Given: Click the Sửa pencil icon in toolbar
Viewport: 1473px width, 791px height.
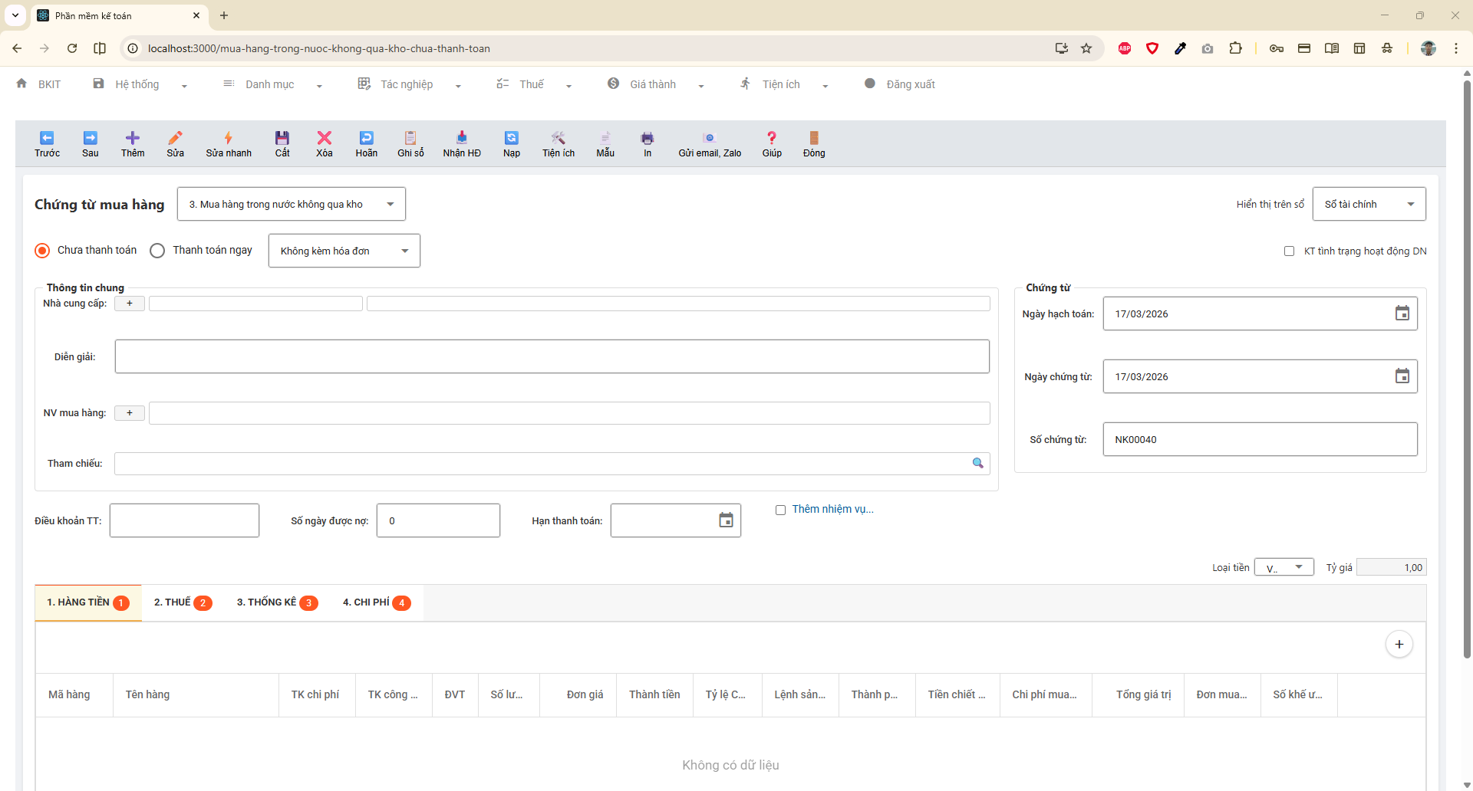Looking at the screenshot, I should coord(175,139).
